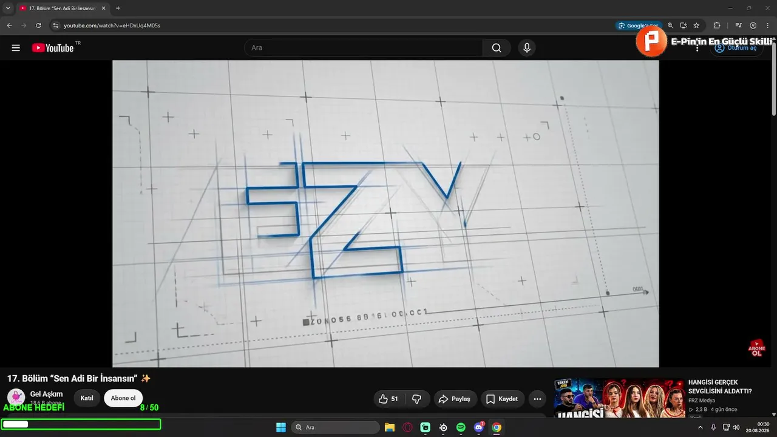Screen dimensions: 777x437
Task: Expand the tab search dropdown
Action: (x=8, y=8)
